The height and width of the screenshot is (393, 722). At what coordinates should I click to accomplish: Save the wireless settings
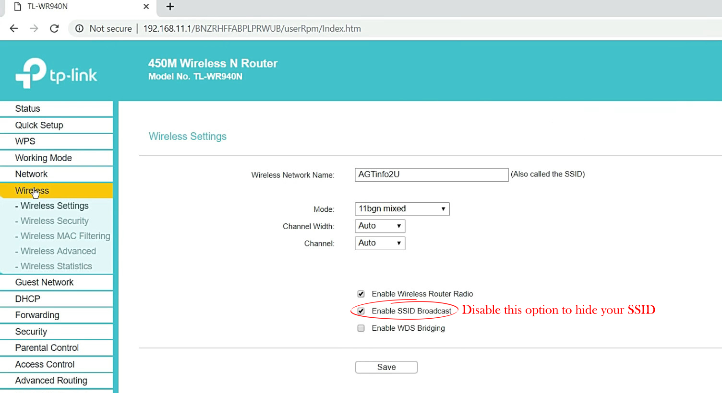pos(386,367)
